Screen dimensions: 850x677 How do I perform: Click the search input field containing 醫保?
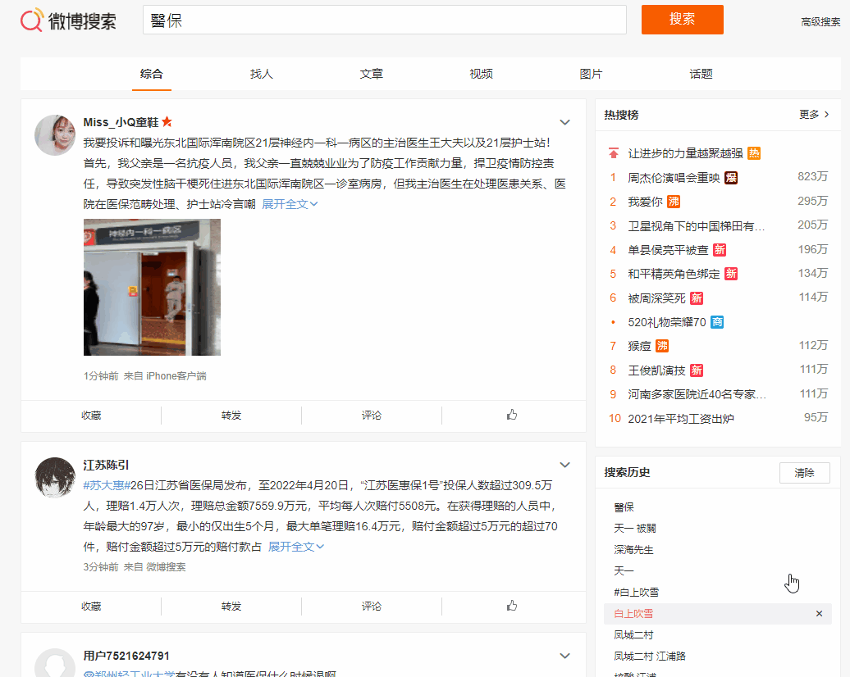click(384, 20)
